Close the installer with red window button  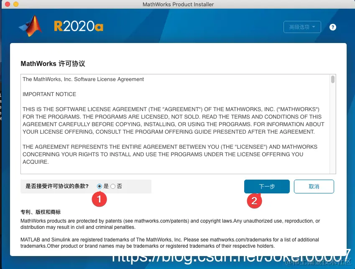tap(8, 4)
